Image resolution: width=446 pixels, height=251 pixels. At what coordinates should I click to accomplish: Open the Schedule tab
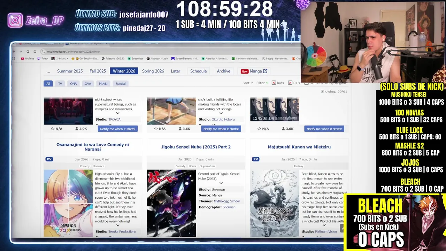(x=199, y=71)
